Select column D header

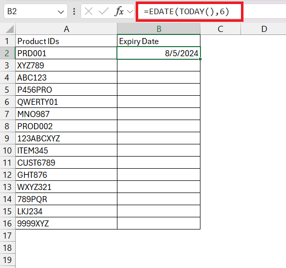(264, 29)
